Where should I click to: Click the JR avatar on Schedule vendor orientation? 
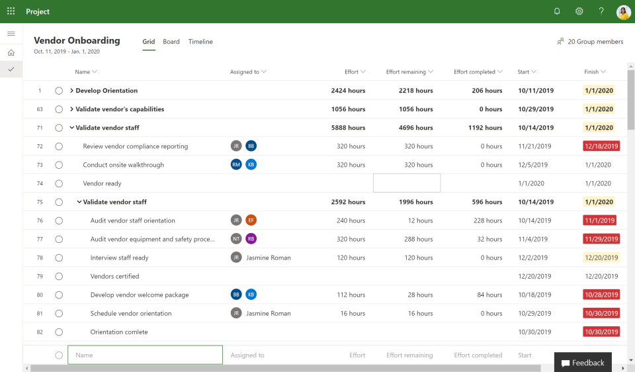tap(236, 313)
